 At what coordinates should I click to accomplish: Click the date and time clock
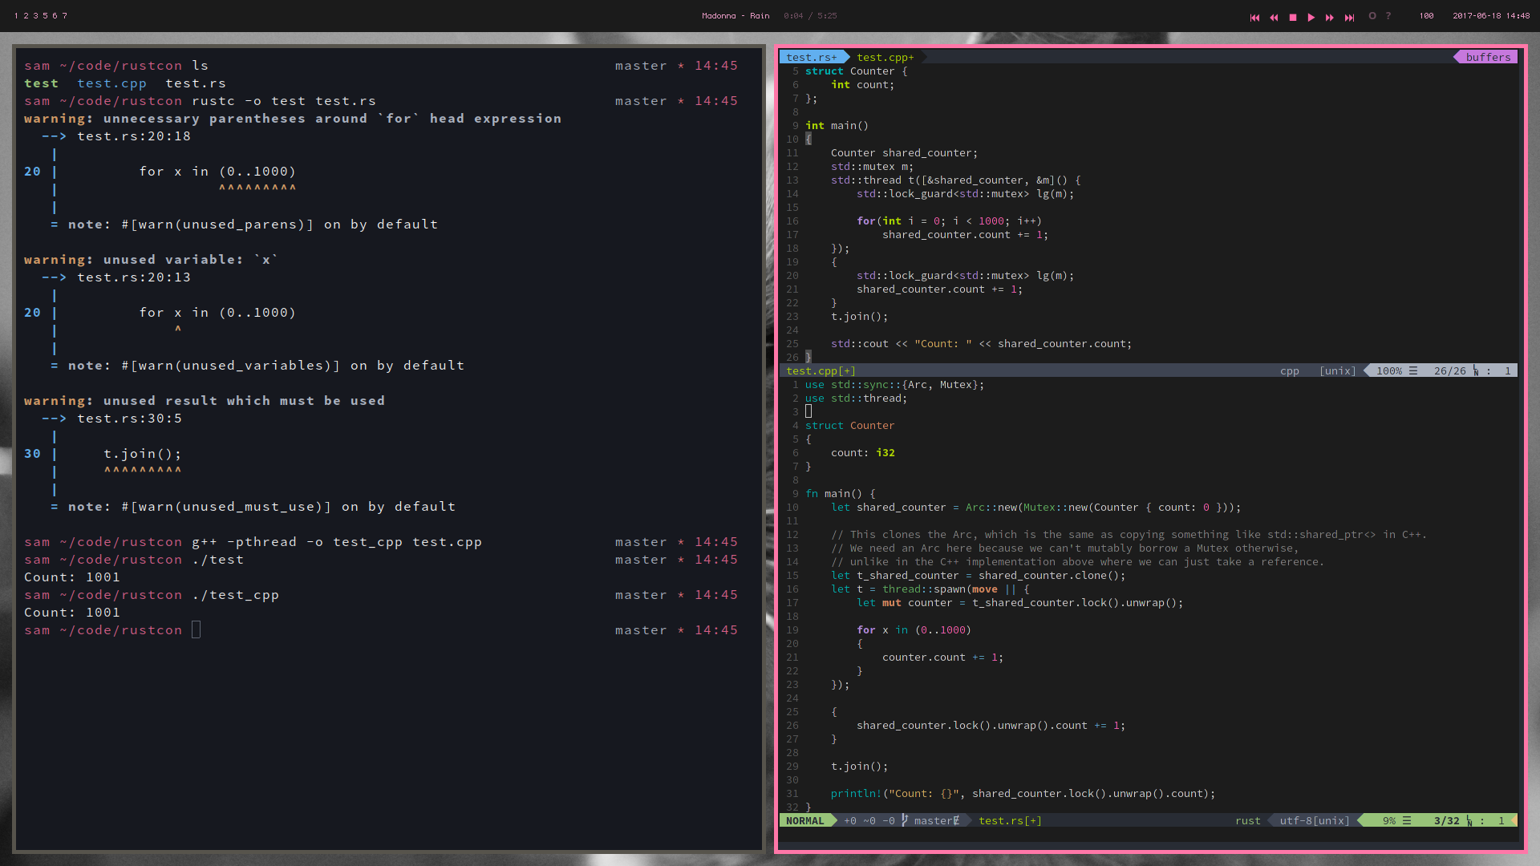click(1490, 16)
